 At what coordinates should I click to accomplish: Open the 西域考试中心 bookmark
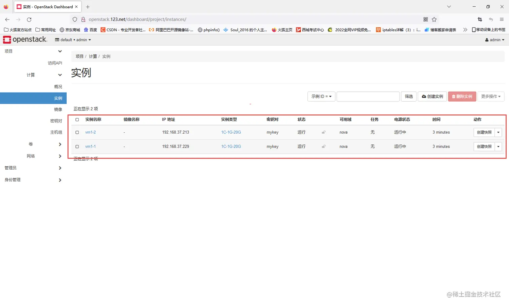point(310,30)
